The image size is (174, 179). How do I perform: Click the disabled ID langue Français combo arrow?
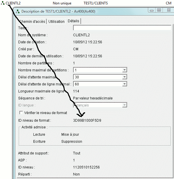point(124,105)
